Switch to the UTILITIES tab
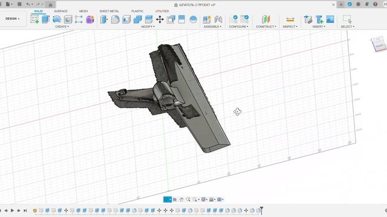Viewport: 387px width, 217px height. point(162,11)
